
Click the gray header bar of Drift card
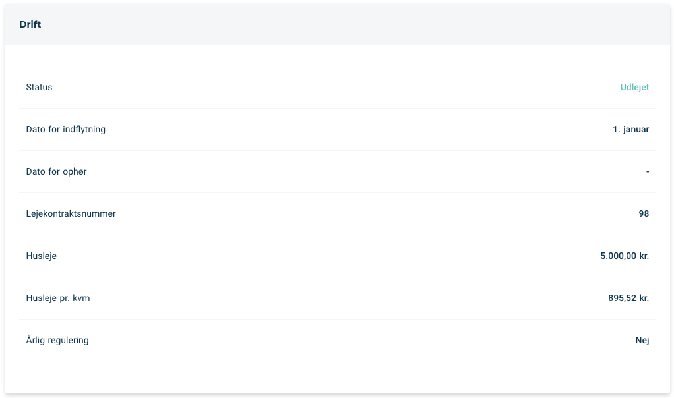pyautogui.click(x=338, y=24)
